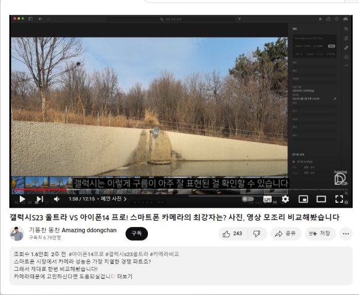Open the 공유 share dialog
The image size is (359, 295).
286,234
